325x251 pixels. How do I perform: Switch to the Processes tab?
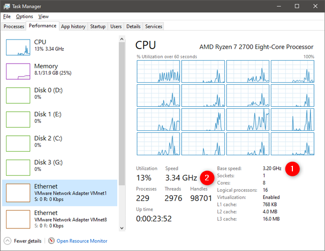point(14,27)
